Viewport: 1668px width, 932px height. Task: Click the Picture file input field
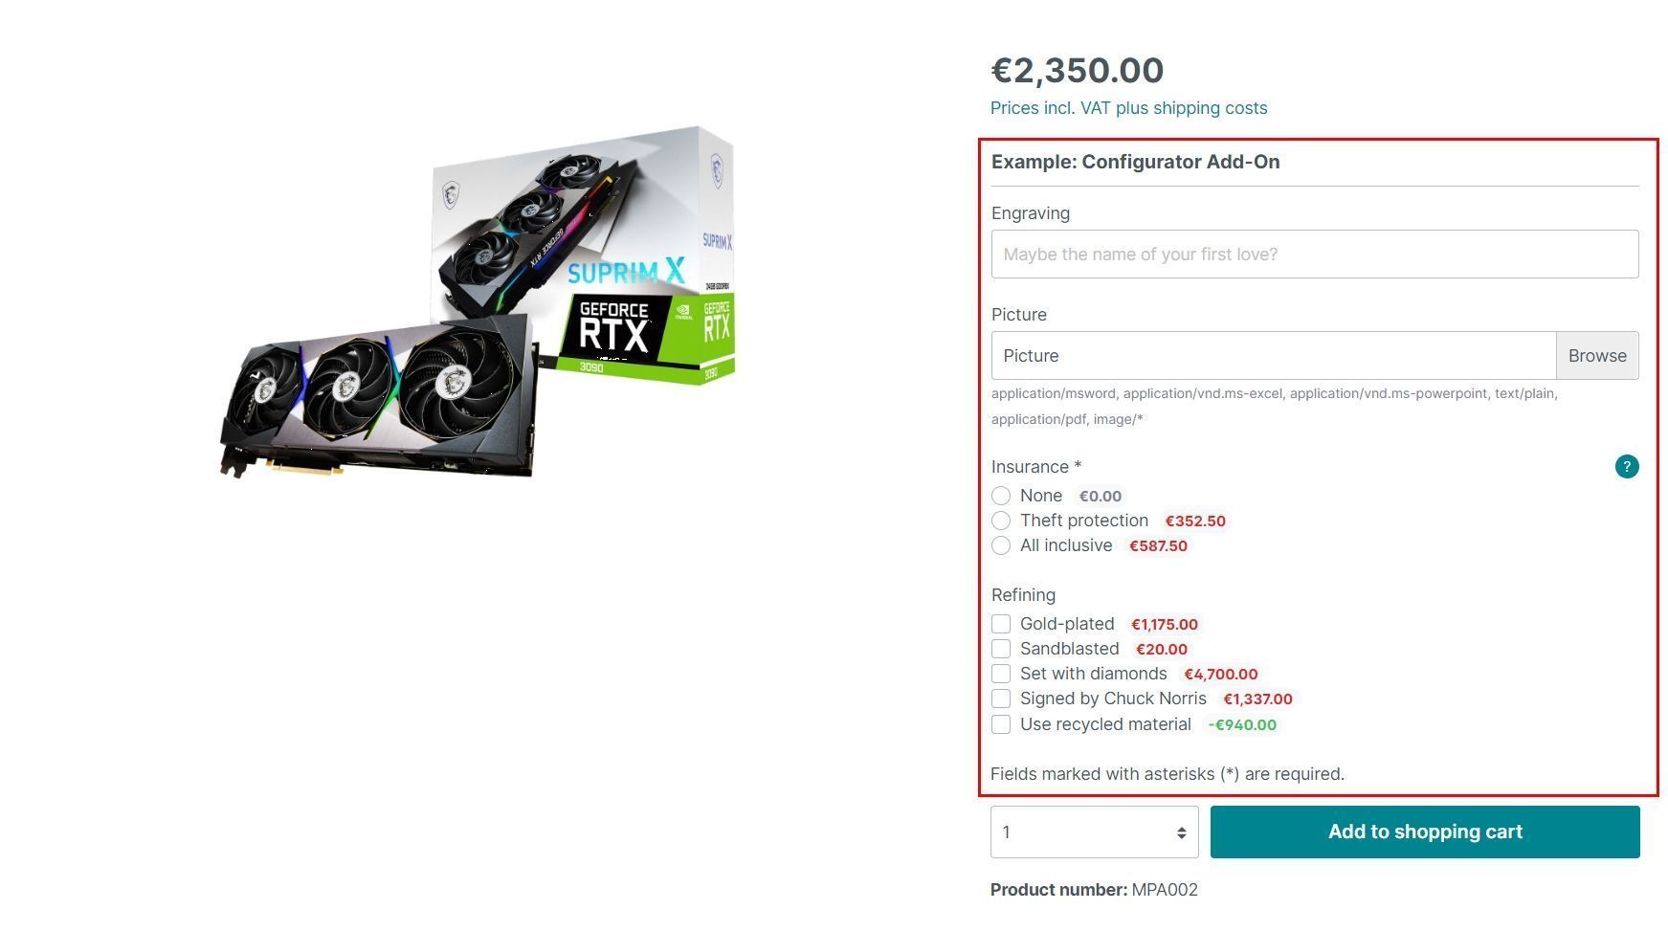(1274, 356)
